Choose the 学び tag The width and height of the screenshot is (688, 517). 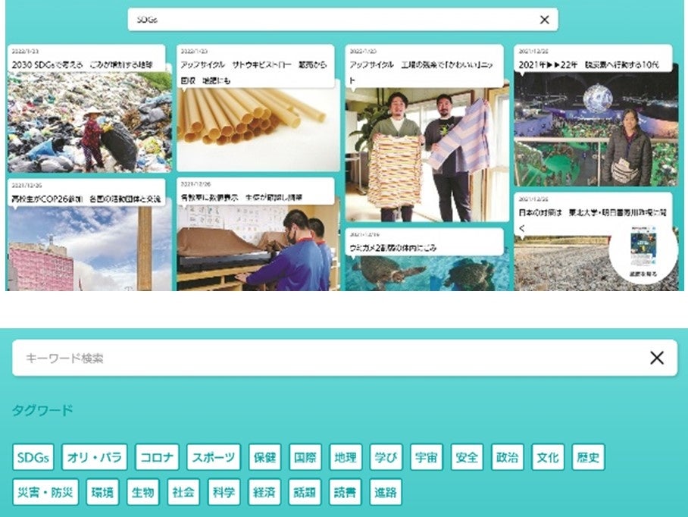click(386, 457)
